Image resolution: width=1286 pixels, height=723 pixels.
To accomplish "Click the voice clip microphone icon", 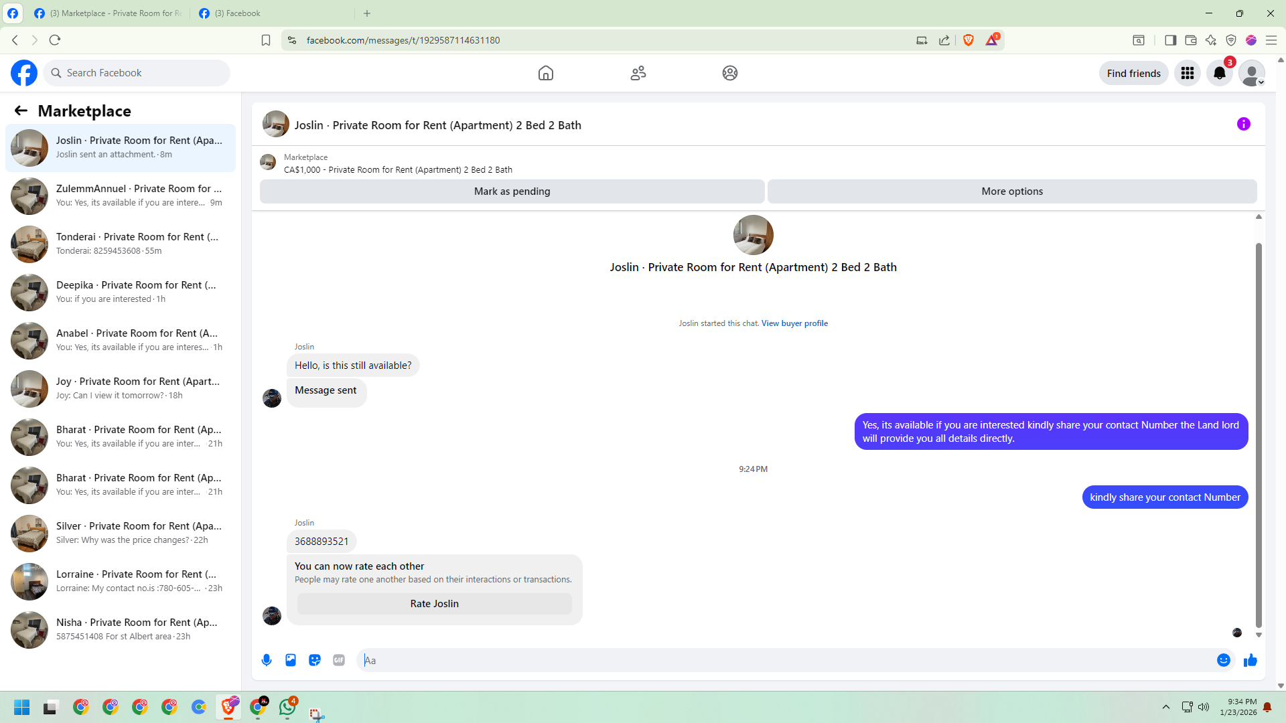I will tap(267, 660).
